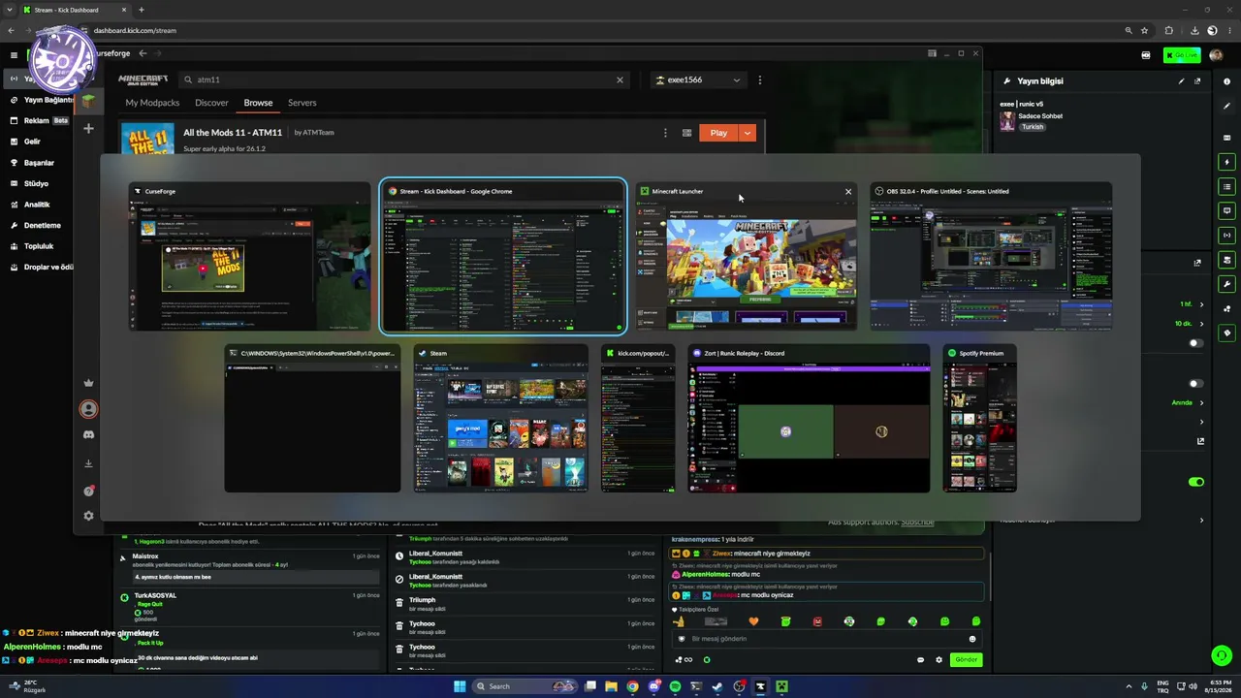Switch to the Steam window thumbnail
The height and width of the screenshot is (698, 1241).
500,419
